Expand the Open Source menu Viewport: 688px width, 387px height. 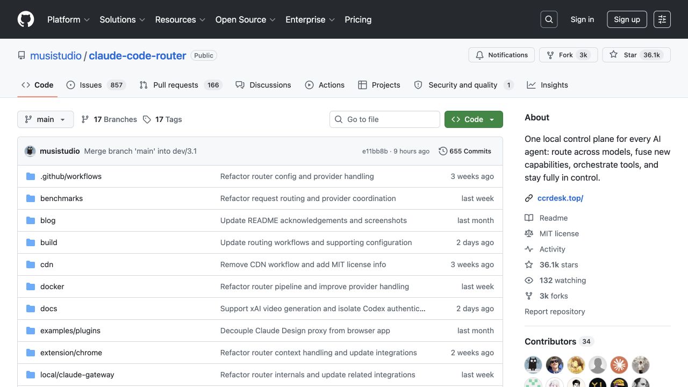coord(246,19)
